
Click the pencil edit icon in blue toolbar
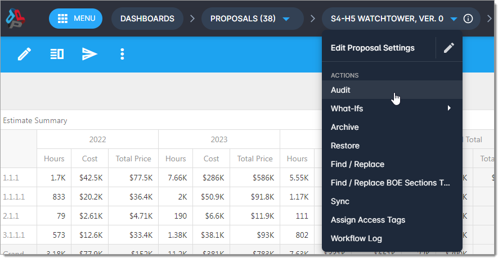(x=24, y=54)
